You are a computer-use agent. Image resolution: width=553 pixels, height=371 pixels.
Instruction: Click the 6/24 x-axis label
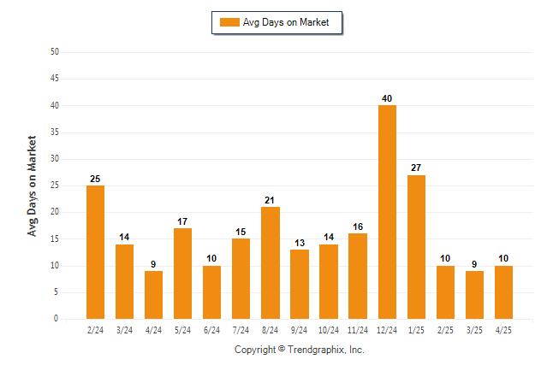click(211, 330)
